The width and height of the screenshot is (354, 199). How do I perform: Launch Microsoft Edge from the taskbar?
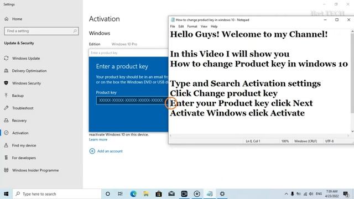tap(133, 194)
